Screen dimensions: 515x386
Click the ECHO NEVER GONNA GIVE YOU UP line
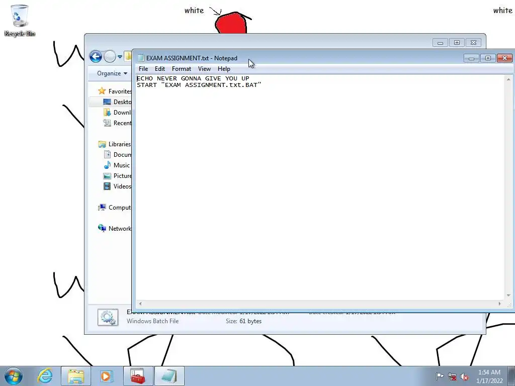[193, 78]
